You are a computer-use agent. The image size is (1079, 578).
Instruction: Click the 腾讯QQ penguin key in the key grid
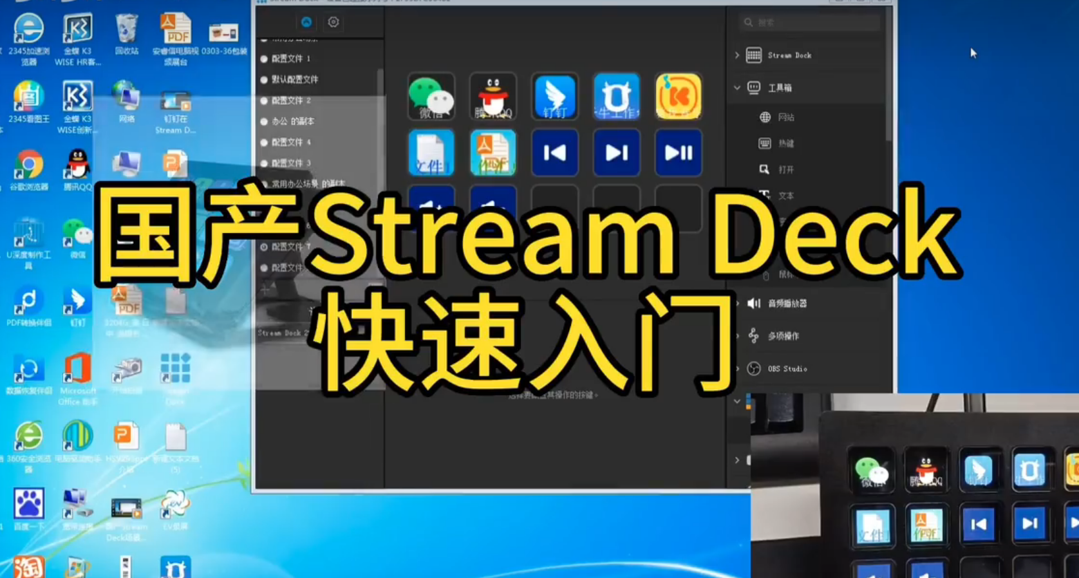(x=493, y=97)
